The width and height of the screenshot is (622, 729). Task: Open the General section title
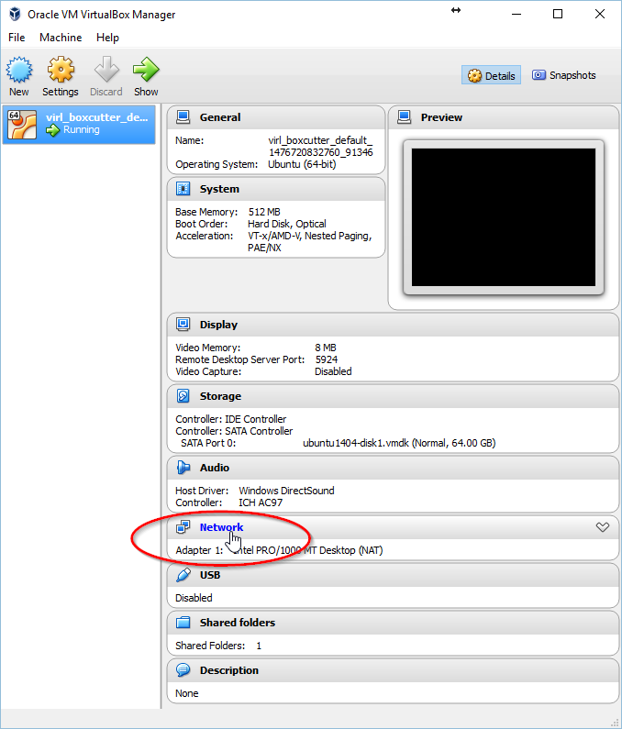coord(220,117)
